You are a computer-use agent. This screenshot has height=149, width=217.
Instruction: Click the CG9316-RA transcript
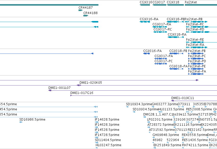145,22
